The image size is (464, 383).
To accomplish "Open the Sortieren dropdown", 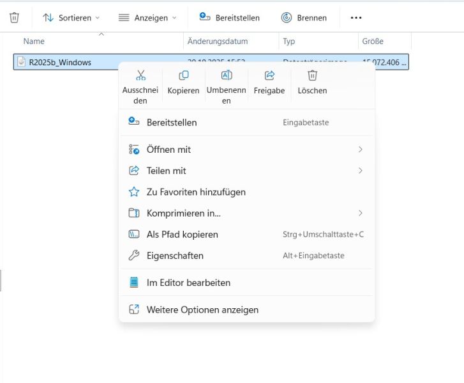I will coord(71,18).
